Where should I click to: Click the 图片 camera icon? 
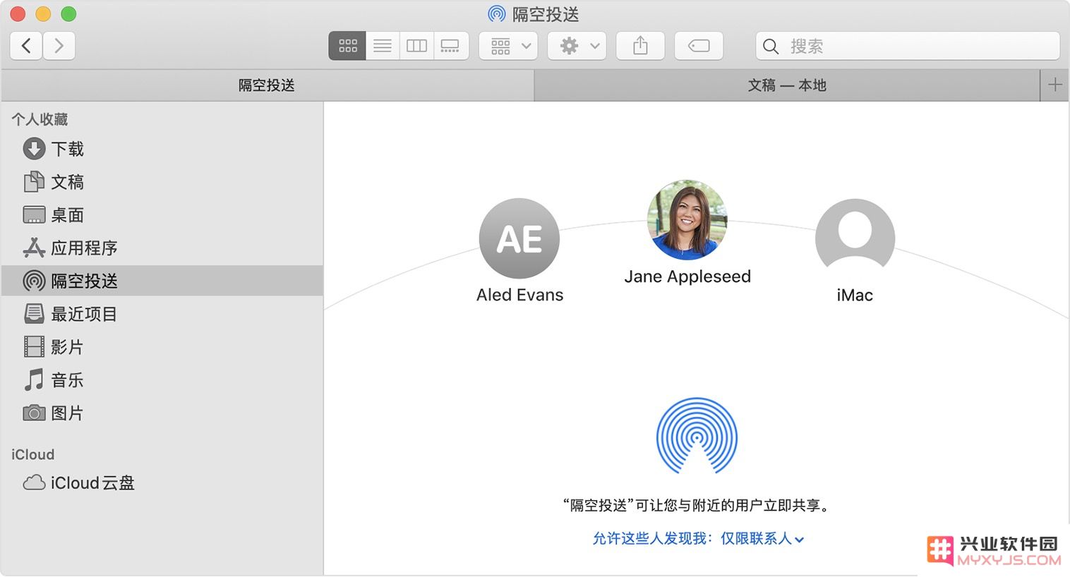[x=34, y=413]
